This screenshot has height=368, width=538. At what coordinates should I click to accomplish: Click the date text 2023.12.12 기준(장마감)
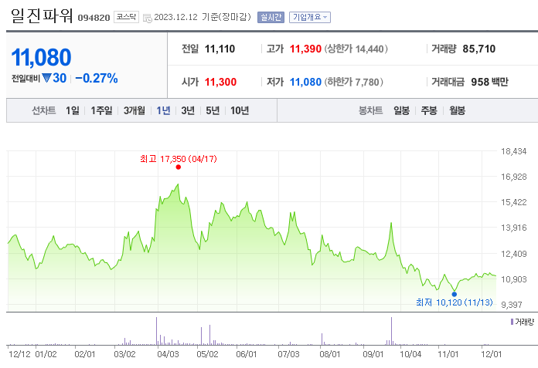click(203, 17)
